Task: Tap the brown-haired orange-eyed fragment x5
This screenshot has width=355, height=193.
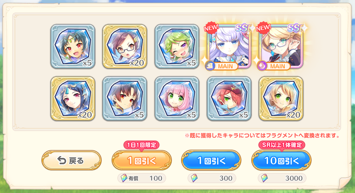Action: (125, 99)
